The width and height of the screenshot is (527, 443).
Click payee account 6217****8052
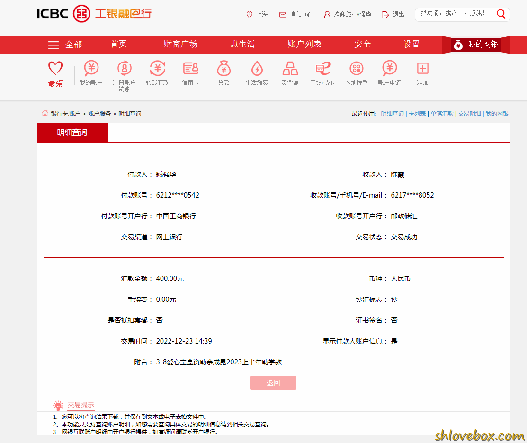coord(412,195)
